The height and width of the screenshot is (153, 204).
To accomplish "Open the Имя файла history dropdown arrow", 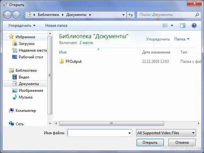I will [x=129, y=133].
